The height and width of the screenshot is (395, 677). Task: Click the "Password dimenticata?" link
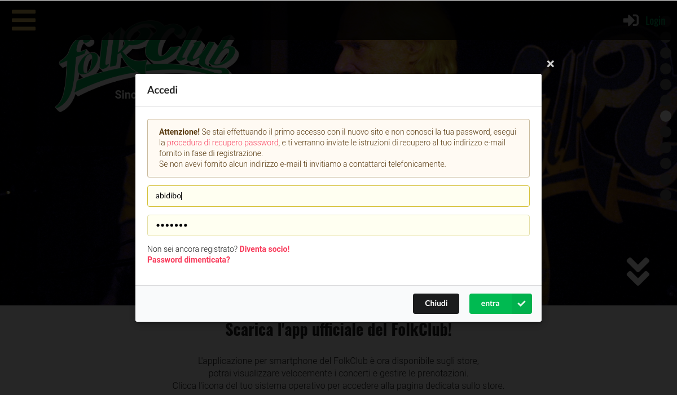(188, 260)
